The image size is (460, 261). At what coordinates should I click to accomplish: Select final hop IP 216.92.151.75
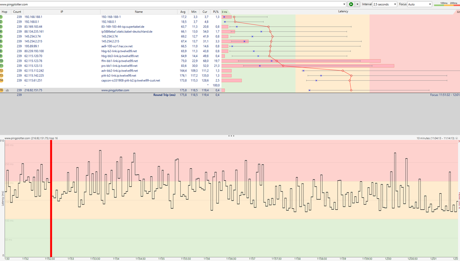33,90
